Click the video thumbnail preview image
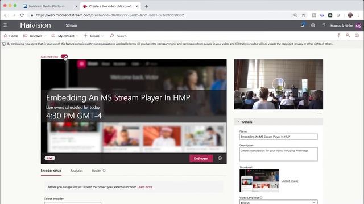 259,181
